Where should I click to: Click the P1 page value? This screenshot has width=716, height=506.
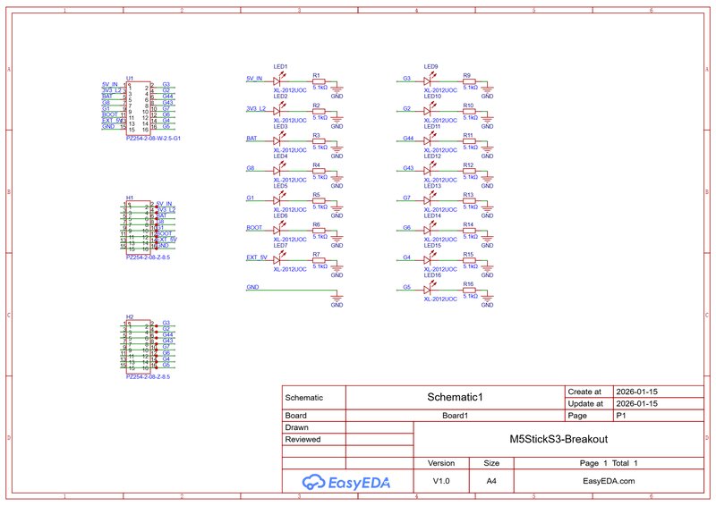coord(621,416)
